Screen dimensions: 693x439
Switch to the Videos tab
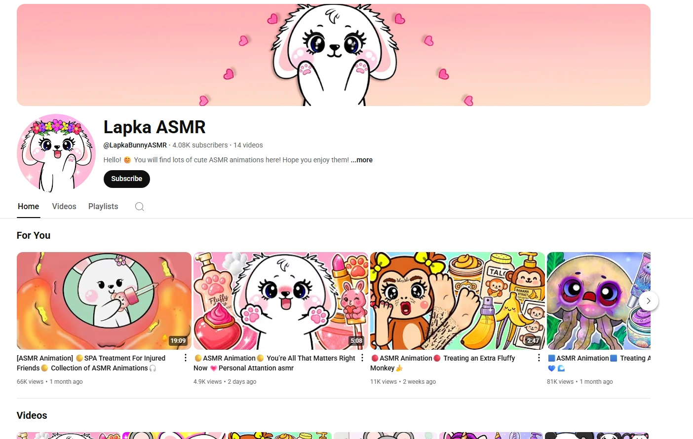click(x=64, y=206)
